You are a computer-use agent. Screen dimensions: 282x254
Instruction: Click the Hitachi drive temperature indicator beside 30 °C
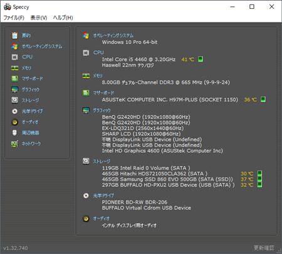coord(259,174)
